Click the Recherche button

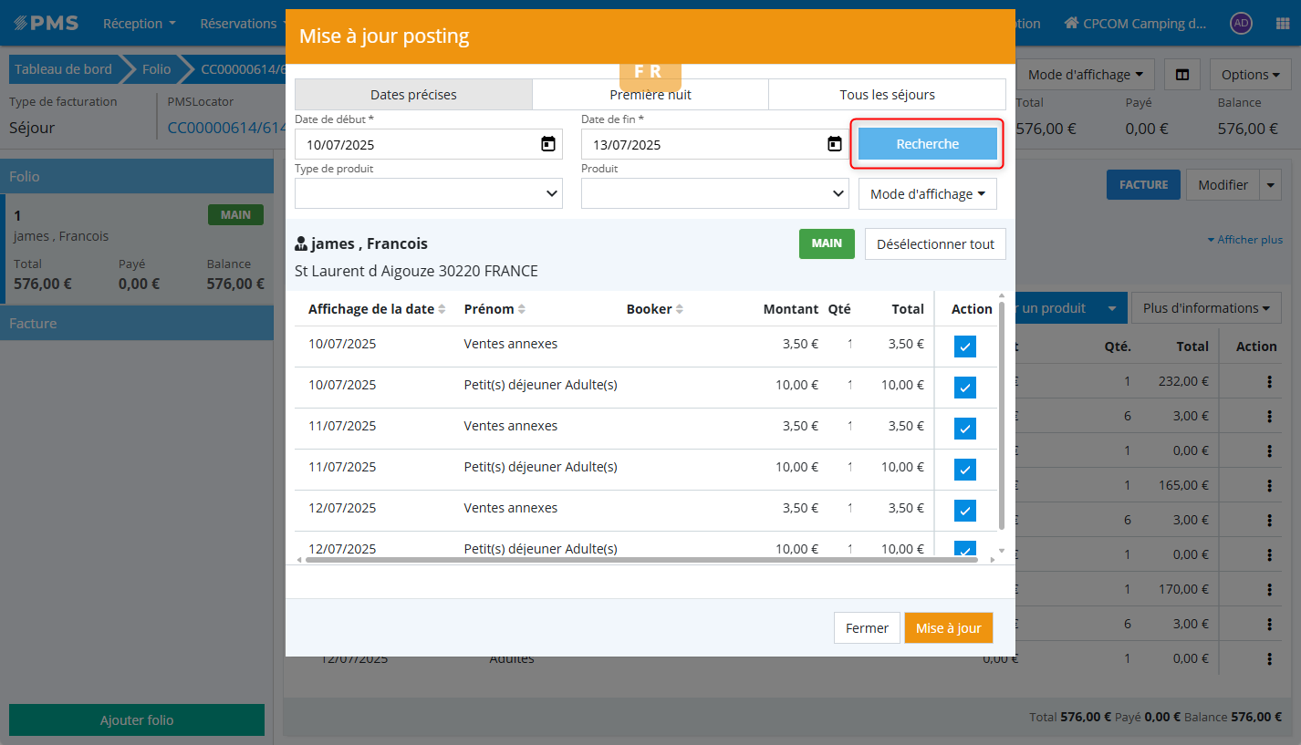click(x=927, y=144)
